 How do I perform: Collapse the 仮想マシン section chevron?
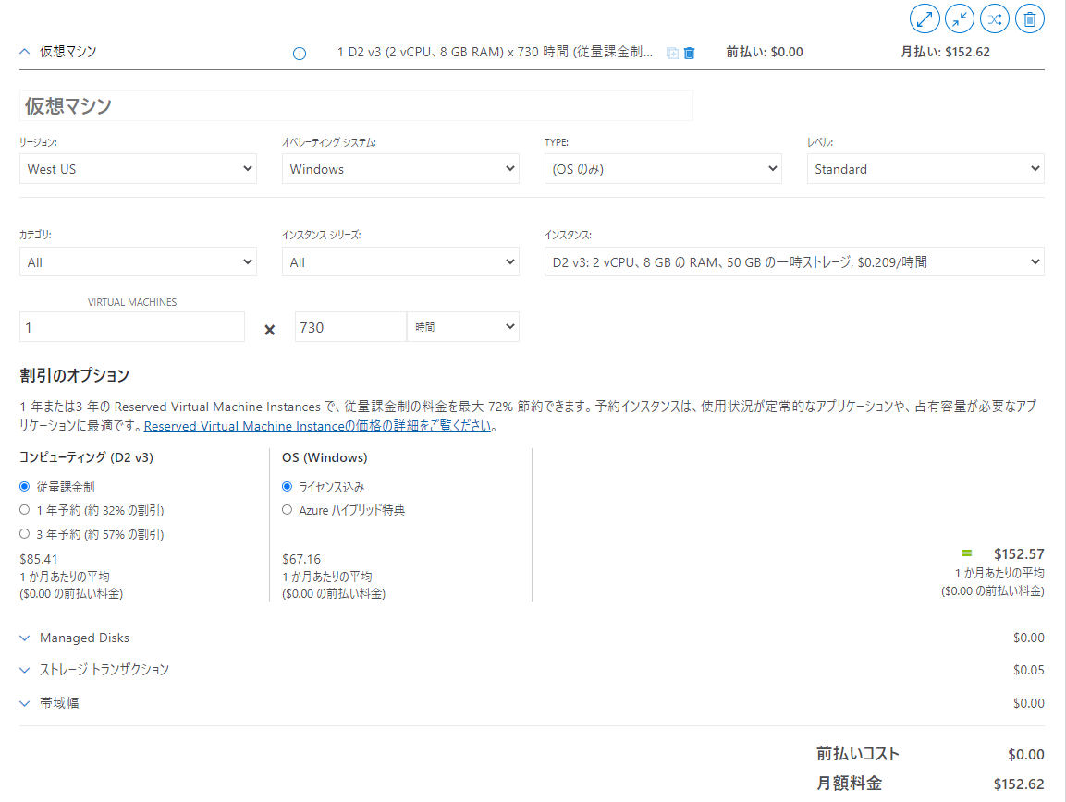[24, 52]
